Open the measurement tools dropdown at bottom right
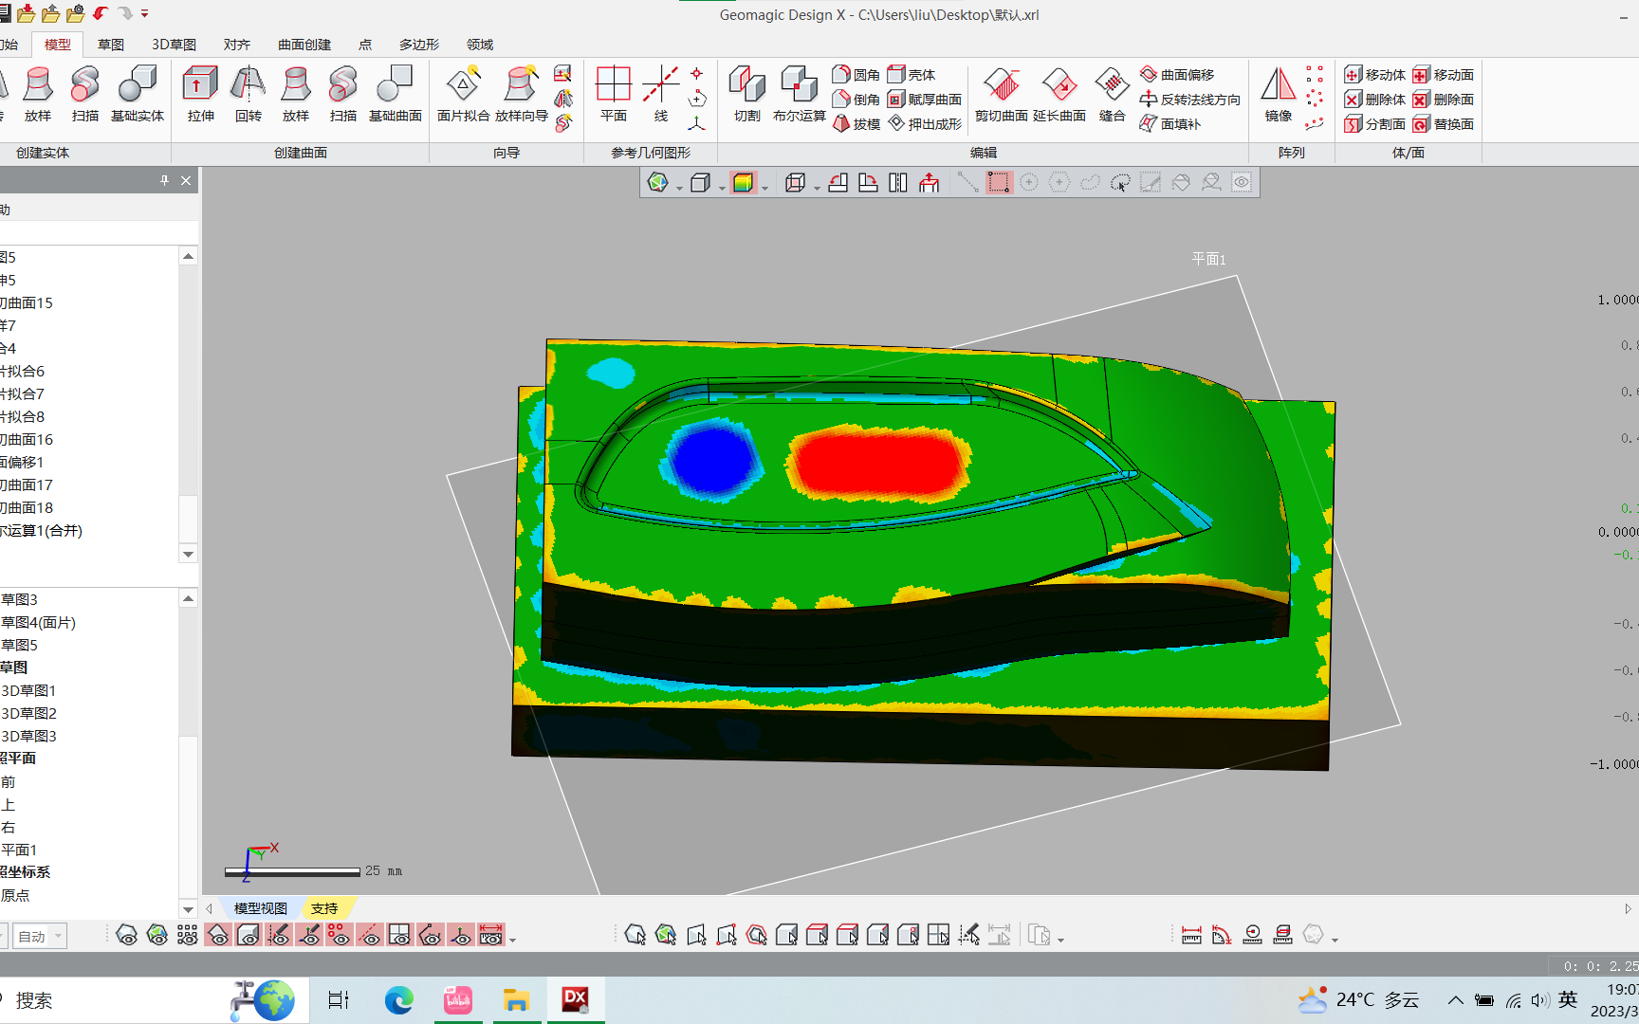Viewport: 1639px width, 1024px height. (1333, 939)
